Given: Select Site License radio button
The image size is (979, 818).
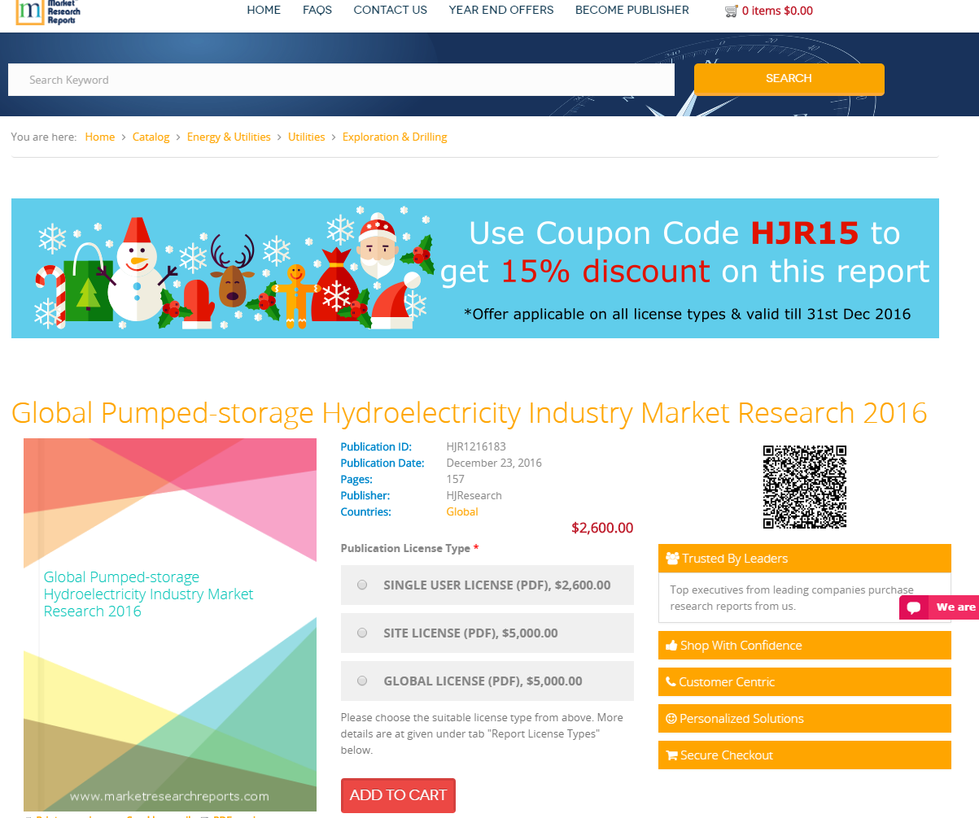Looking at the screenshot, I should [362, 633].
